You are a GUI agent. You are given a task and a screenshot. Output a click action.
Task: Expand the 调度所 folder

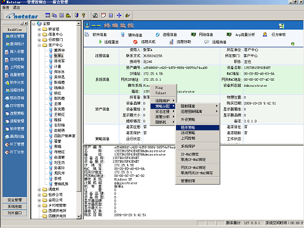[x=39, y=190]
